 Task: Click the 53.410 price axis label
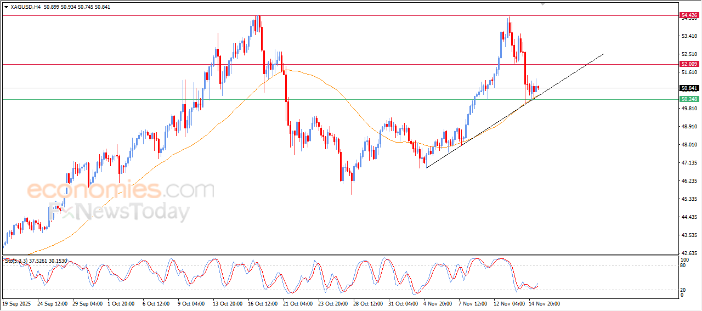689,36
